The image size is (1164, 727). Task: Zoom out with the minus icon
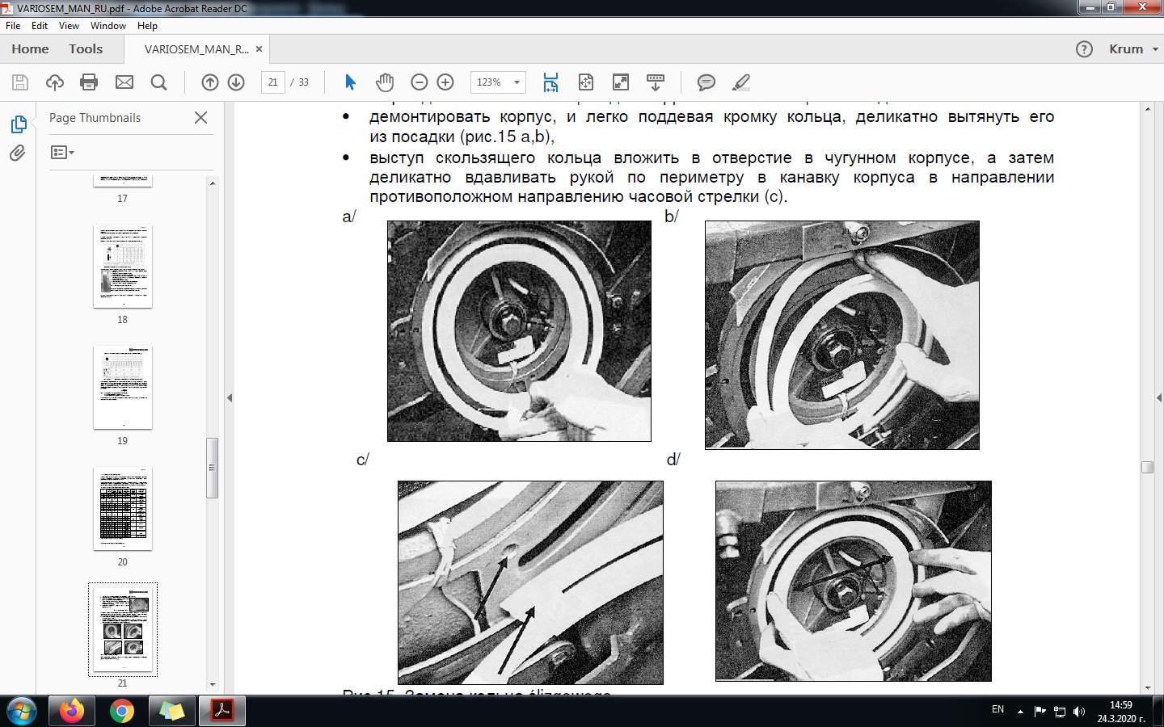click(x=419, y=82)
